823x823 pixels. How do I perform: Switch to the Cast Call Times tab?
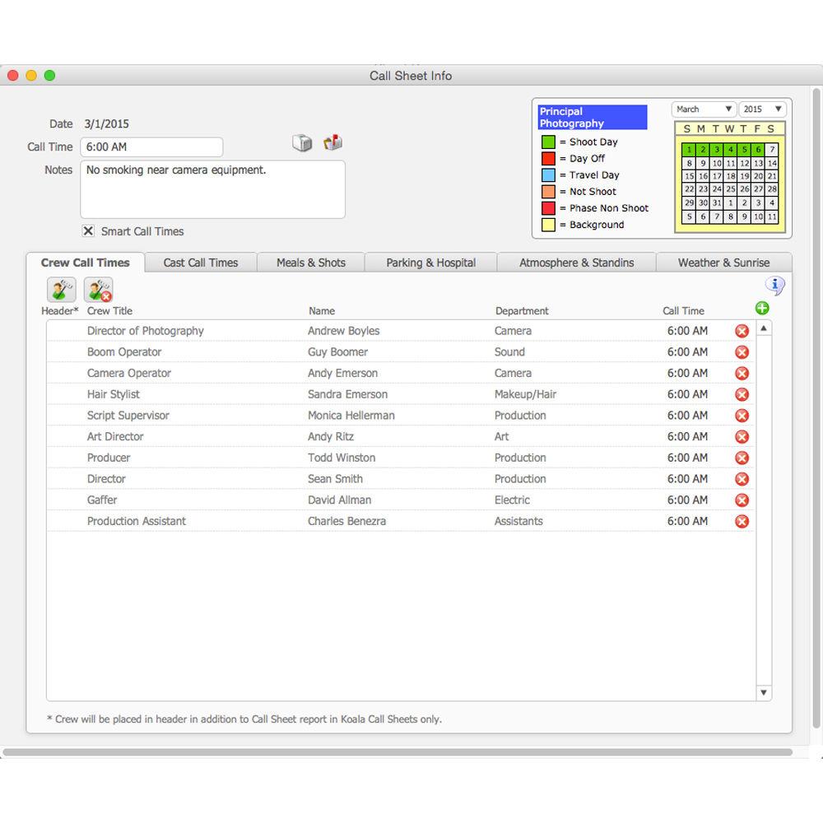point(200,263)
